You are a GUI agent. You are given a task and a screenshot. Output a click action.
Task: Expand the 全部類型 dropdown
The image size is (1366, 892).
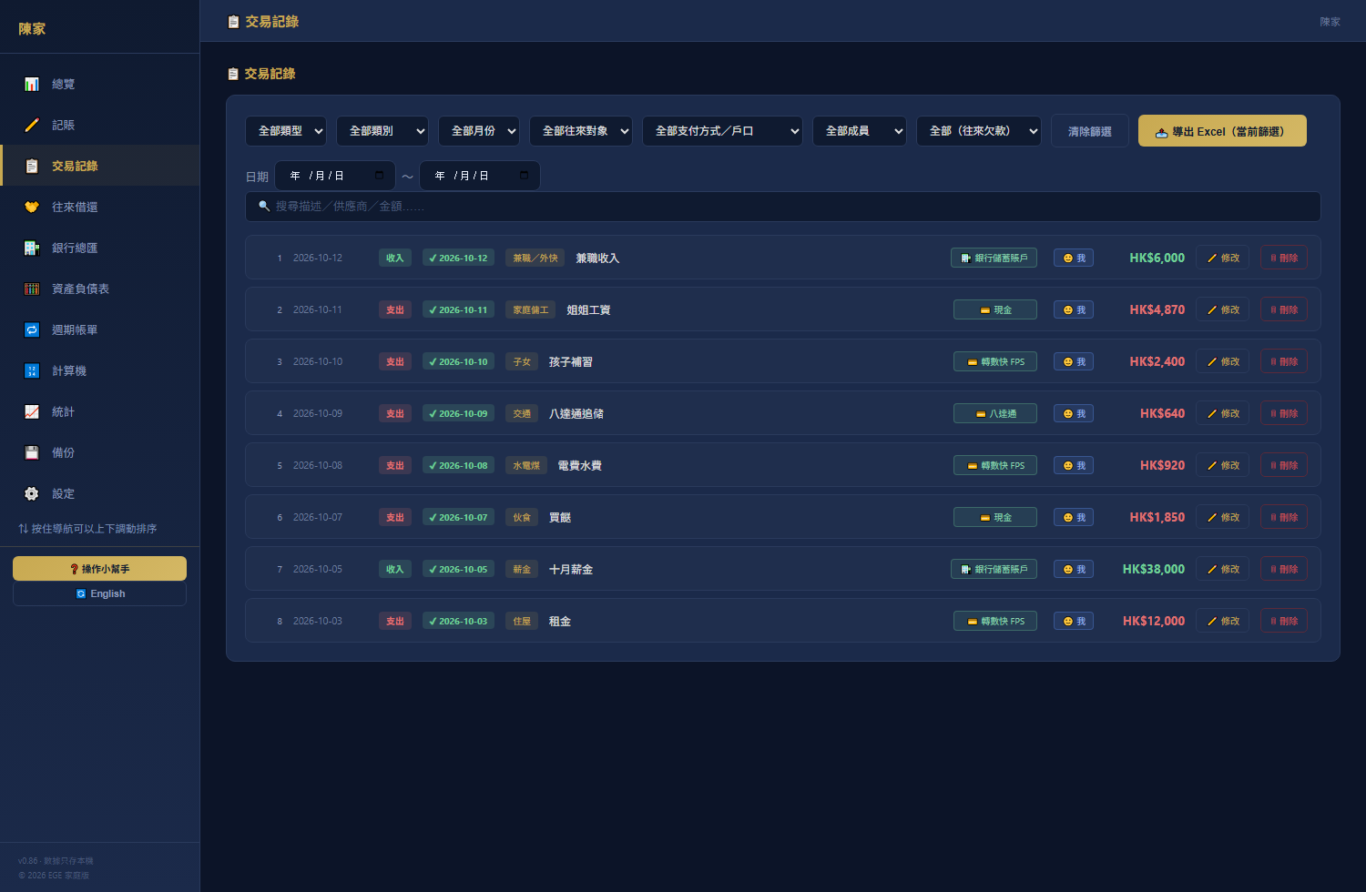(x=286, y=131)
